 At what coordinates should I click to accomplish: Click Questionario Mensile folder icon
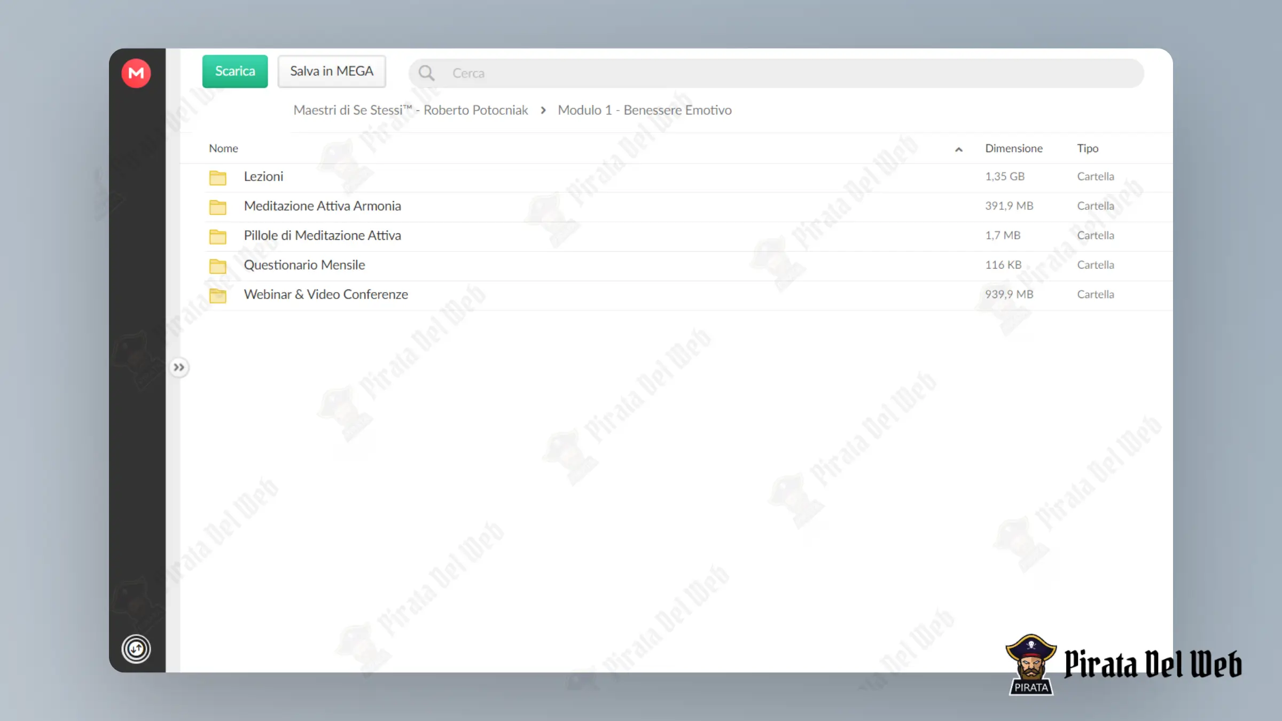pyautogui.click(x=217, y=266)
